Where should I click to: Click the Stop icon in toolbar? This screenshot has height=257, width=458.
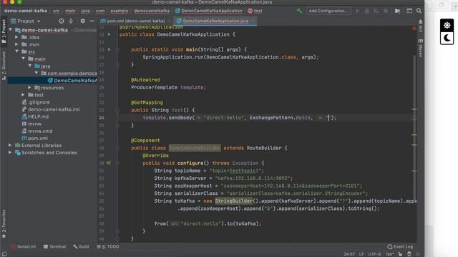(386, 11)
